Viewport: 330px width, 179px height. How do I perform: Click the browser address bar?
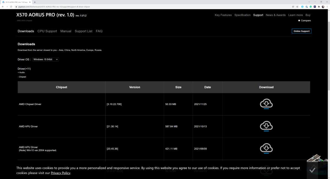coord(154,7)
